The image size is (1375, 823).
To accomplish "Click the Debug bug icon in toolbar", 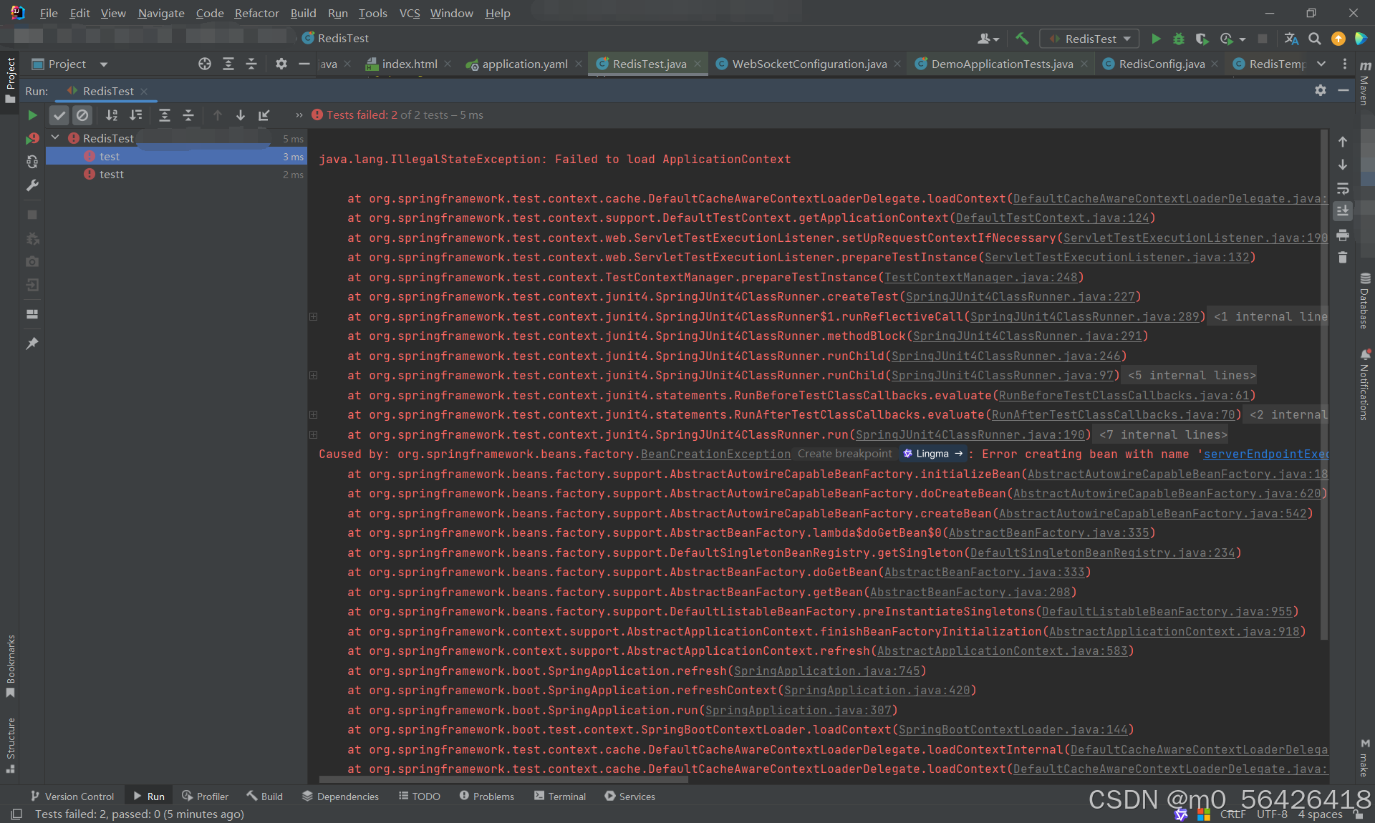I will 1179,39.
